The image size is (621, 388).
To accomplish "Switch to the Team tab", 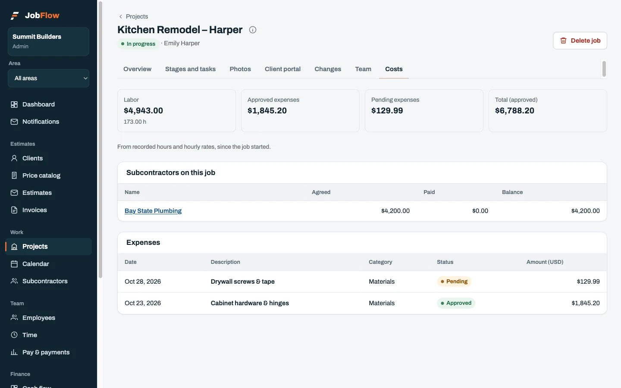I will tap(363, 69).
